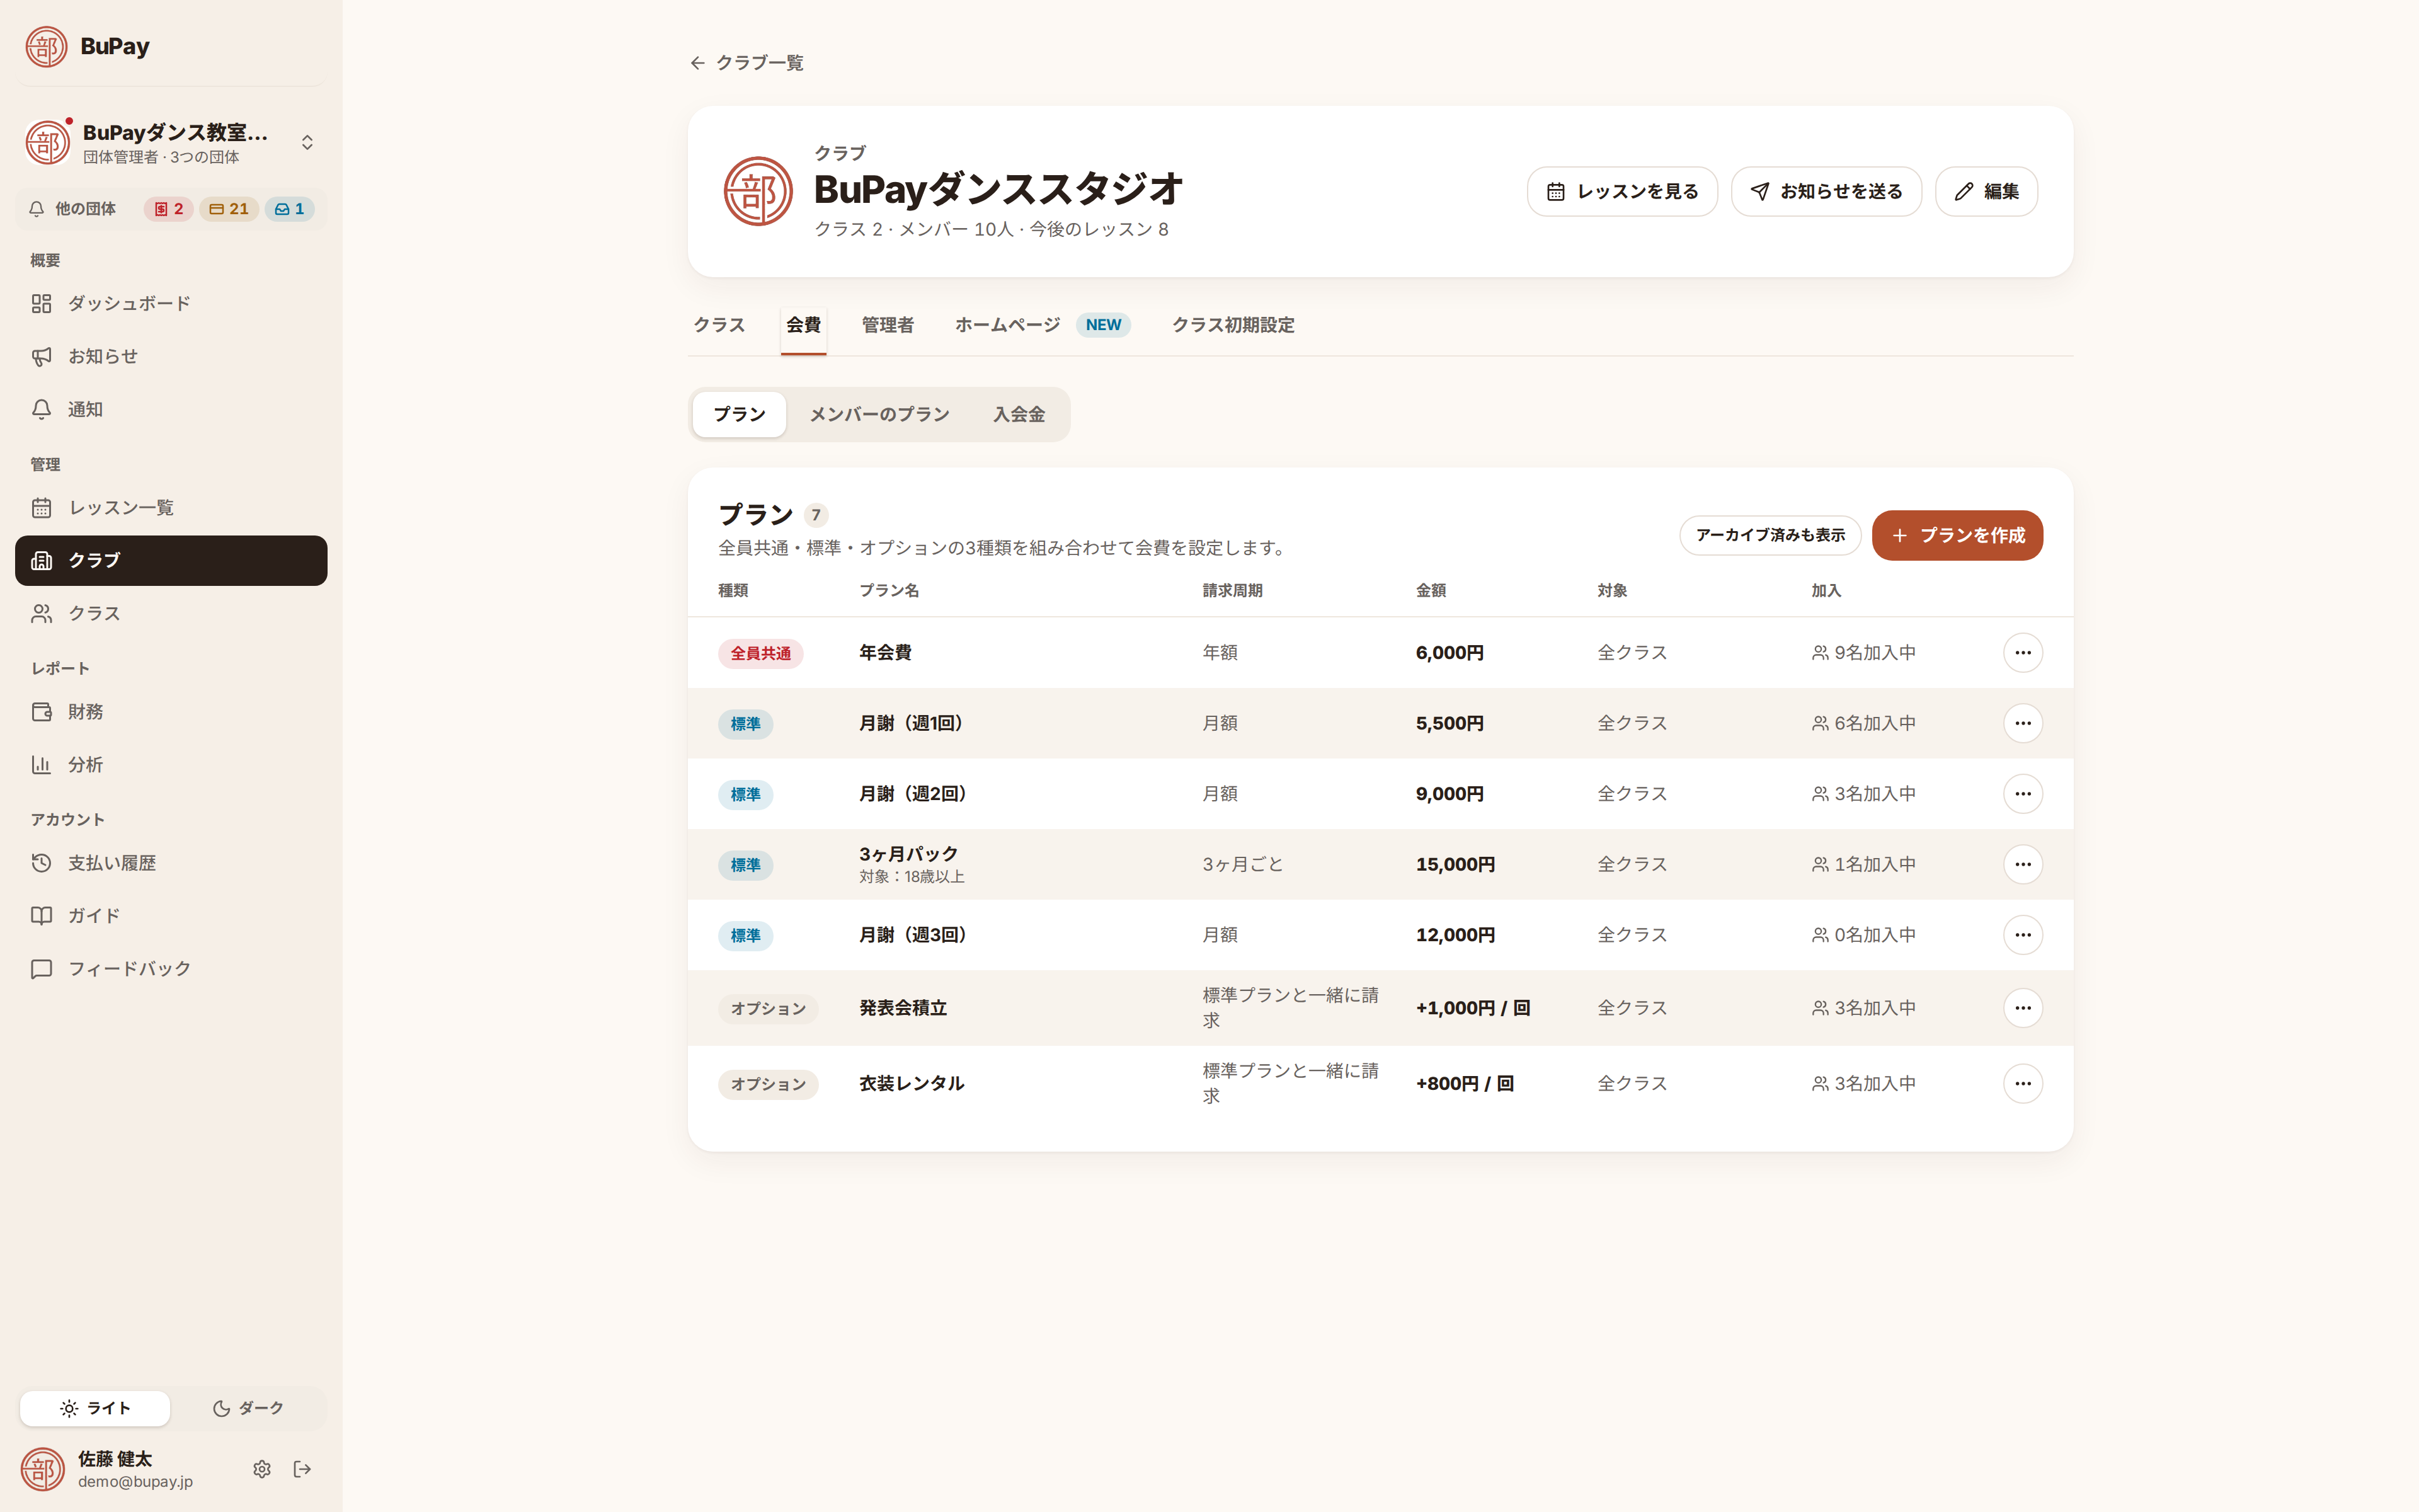Expand the organization switcher chevron
This screenshot has width=2419, height=1512.
308,143
